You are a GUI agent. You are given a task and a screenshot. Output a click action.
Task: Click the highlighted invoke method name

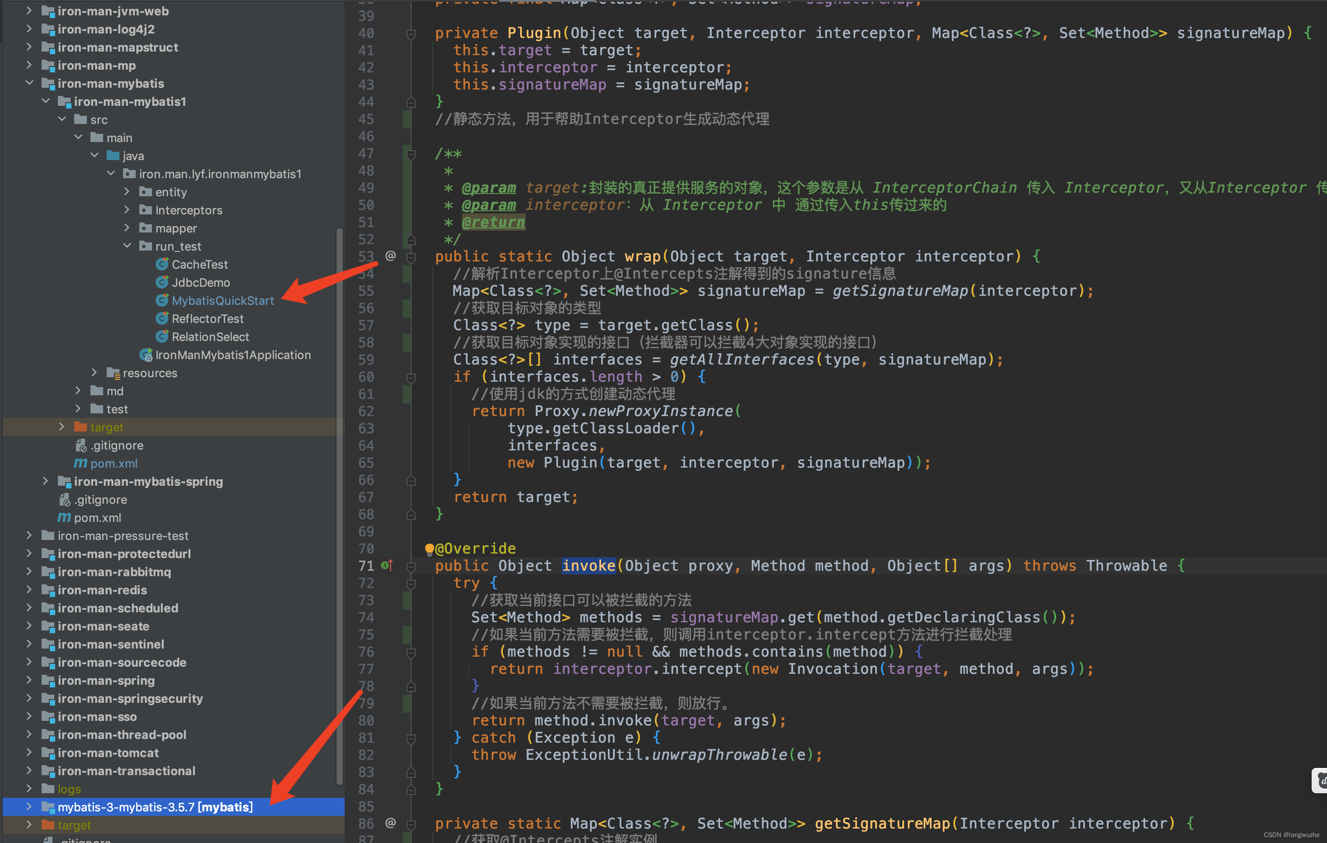588,566
